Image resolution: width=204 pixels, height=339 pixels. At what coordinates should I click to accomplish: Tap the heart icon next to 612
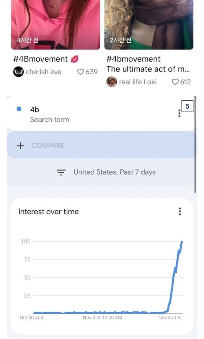tap(175, 82)
